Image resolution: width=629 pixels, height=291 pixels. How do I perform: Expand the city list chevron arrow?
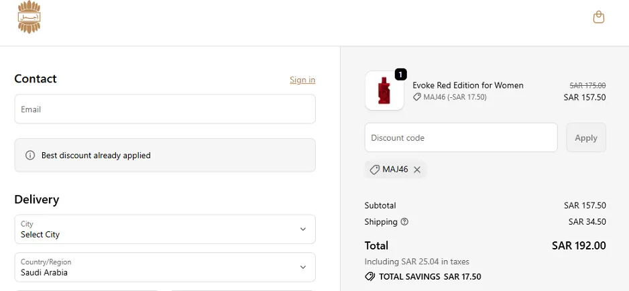click(x=303, y=229)
